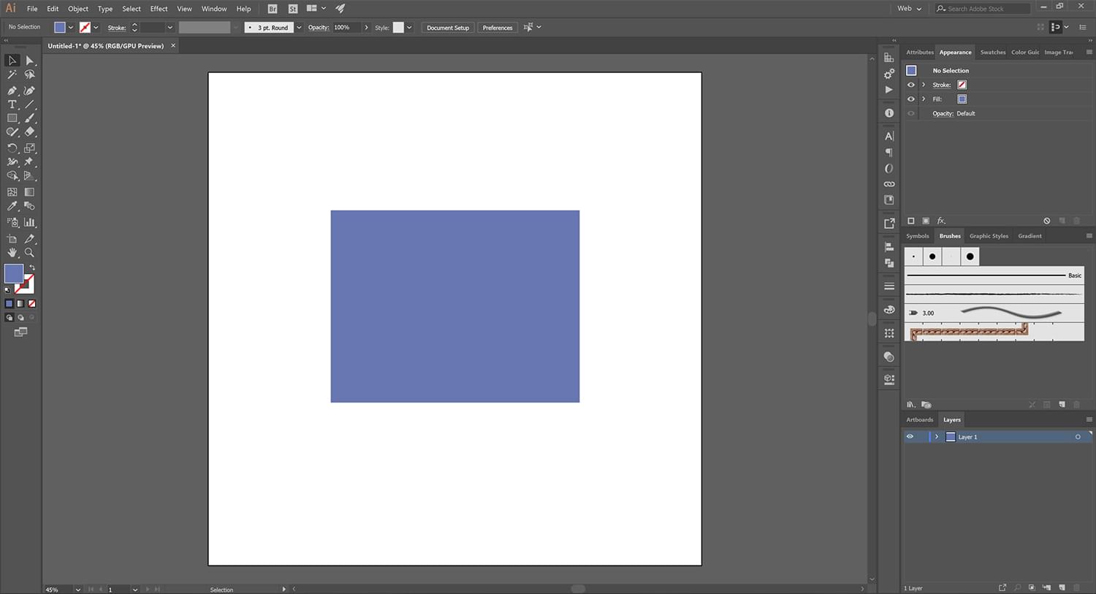This screenshot has height=594, width=1096.
Task: Expand the Stroke row in Appearance panel
Action: [924, 85]
